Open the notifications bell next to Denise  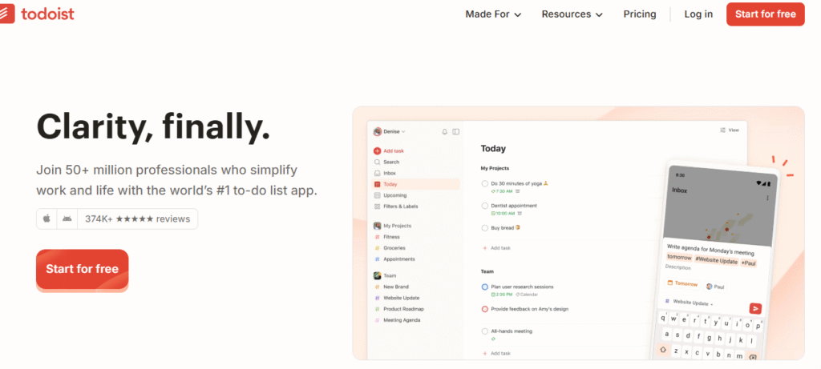(x=445, y=132)
